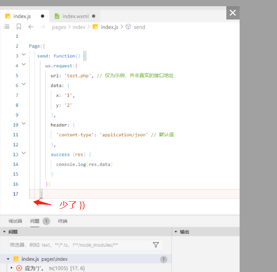Viewport: 277px width, 272px height.
Task: Collapse the header block fold at line 10
Action: click(24, 123)
